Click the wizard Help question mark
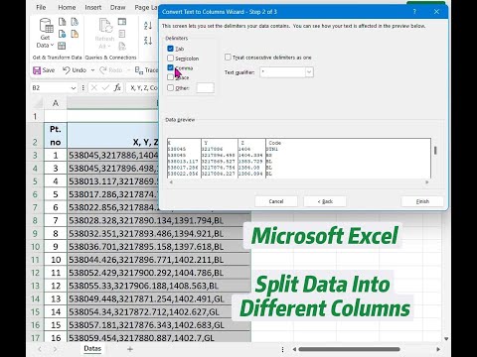Viewport: 477px width, 357px height. (x=414, y=12)
